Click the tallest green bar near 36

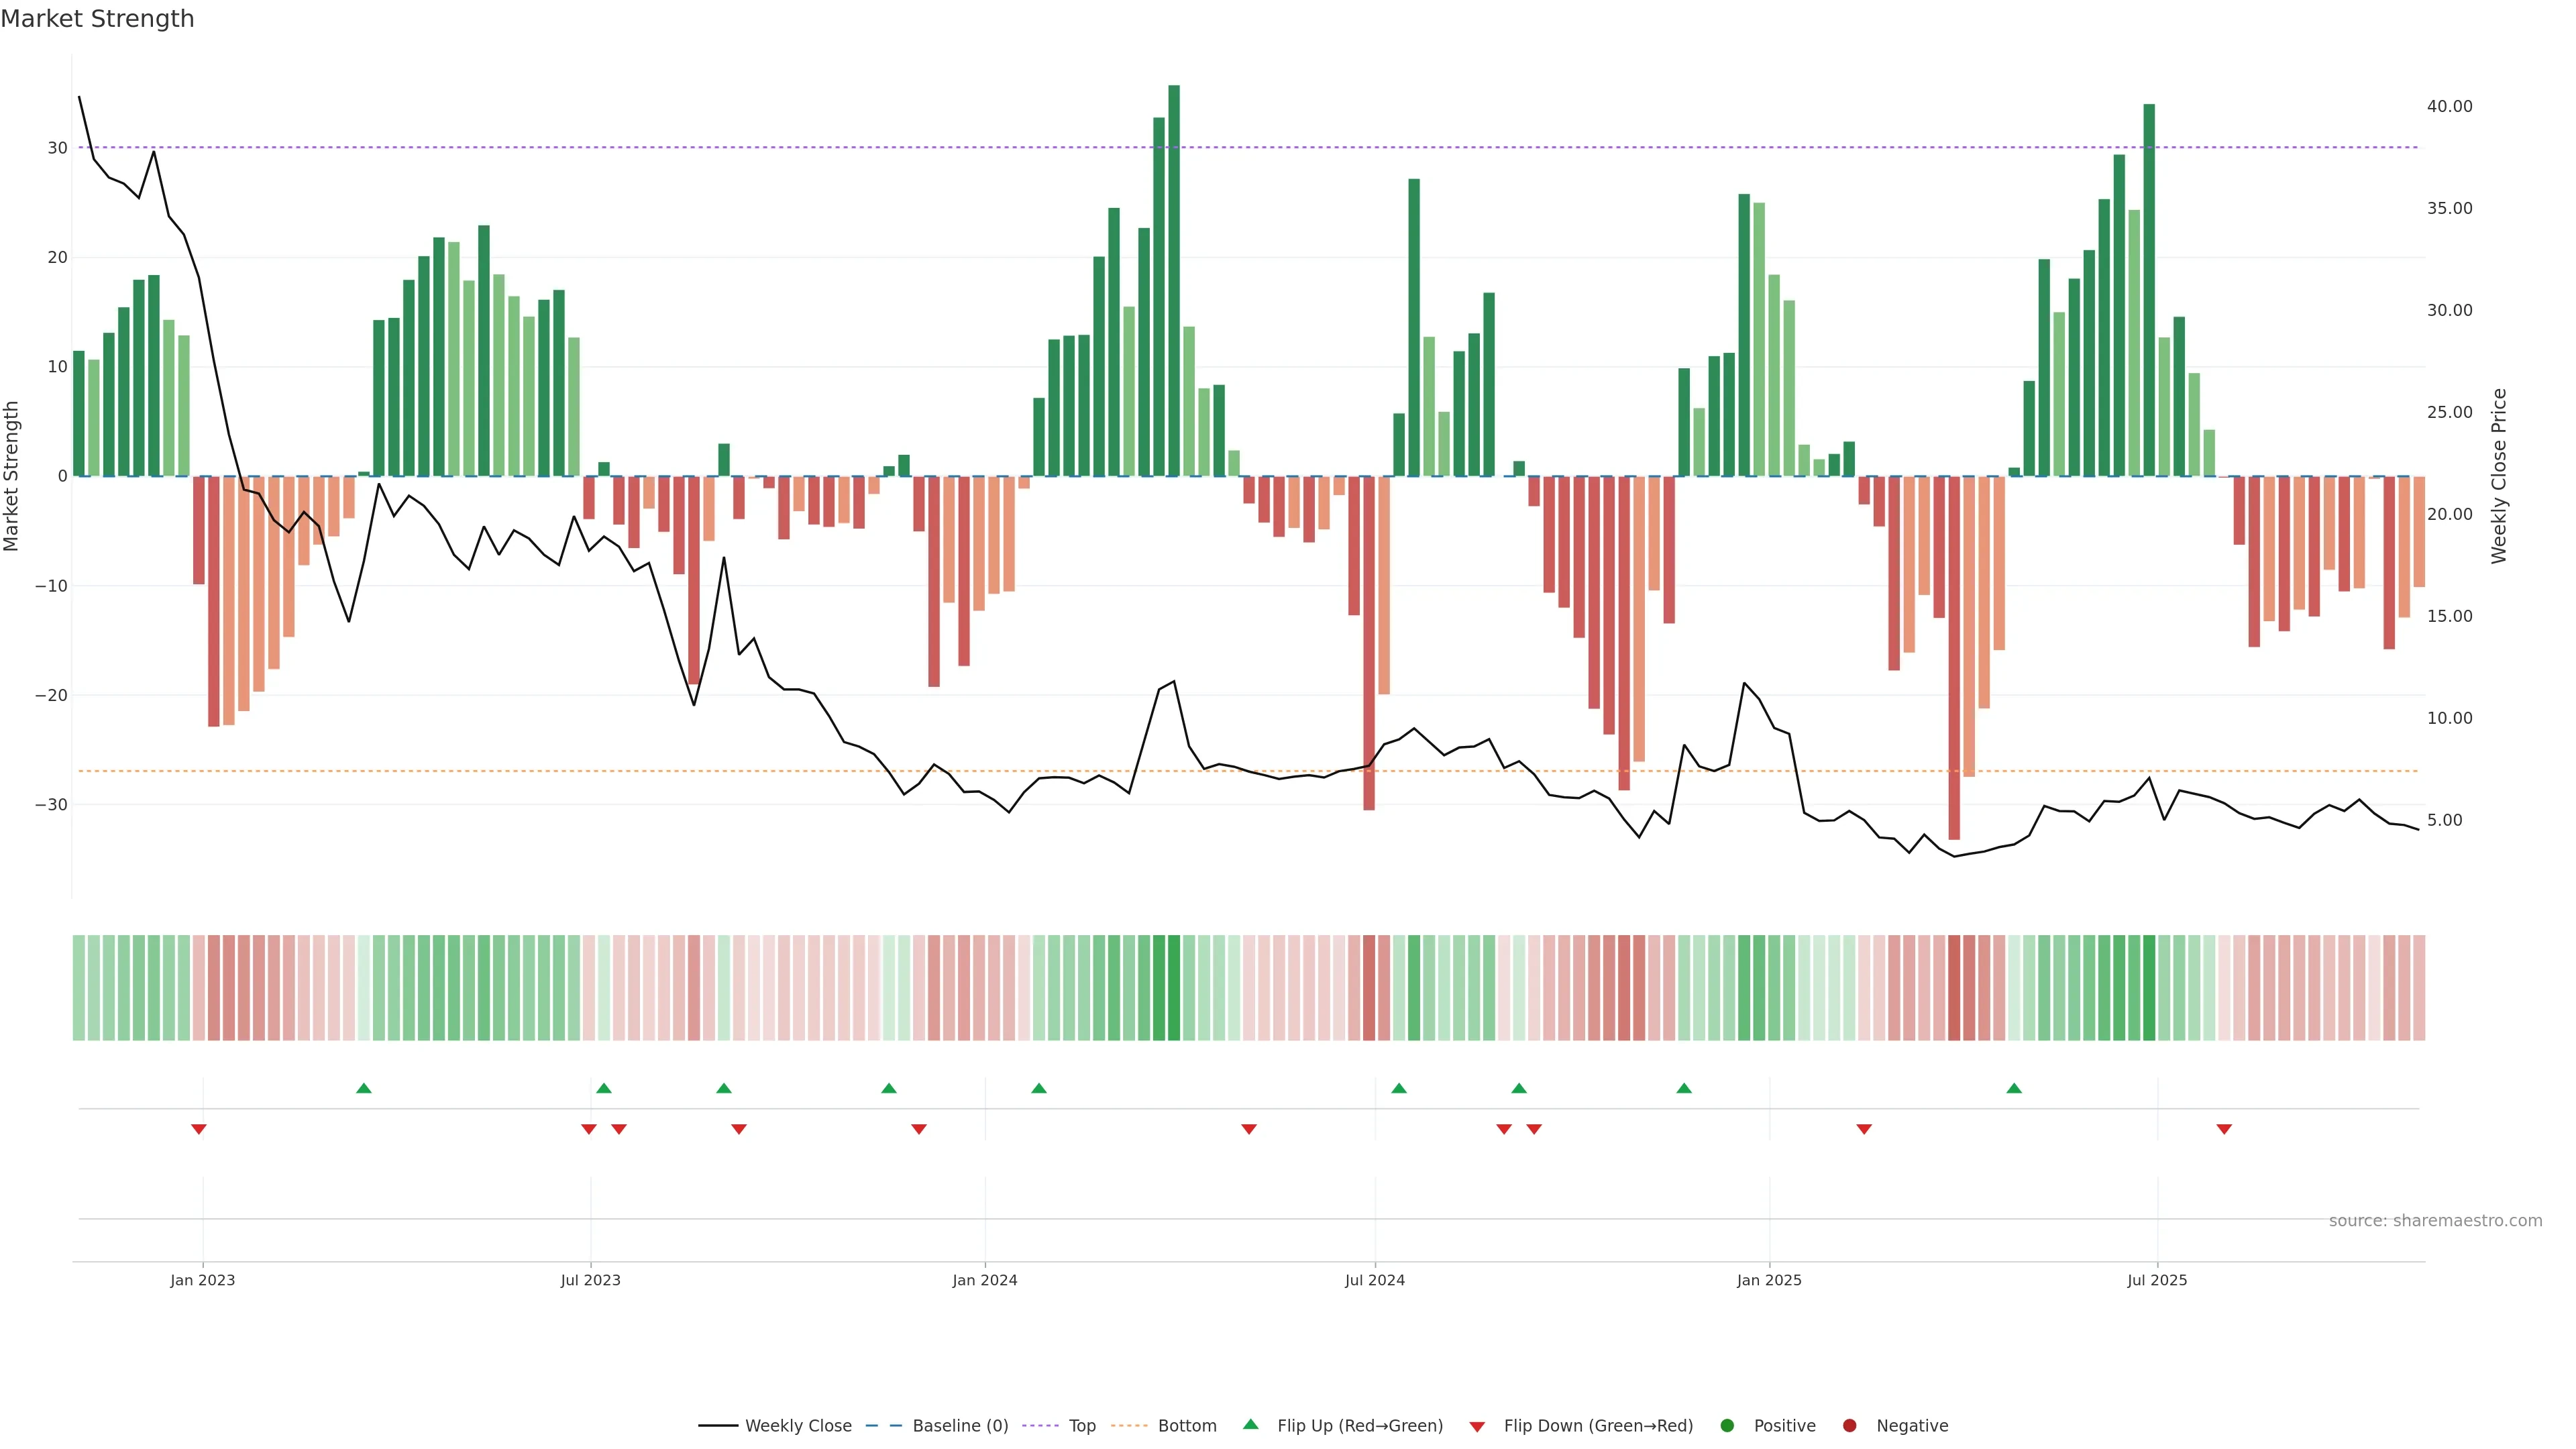1174,280
